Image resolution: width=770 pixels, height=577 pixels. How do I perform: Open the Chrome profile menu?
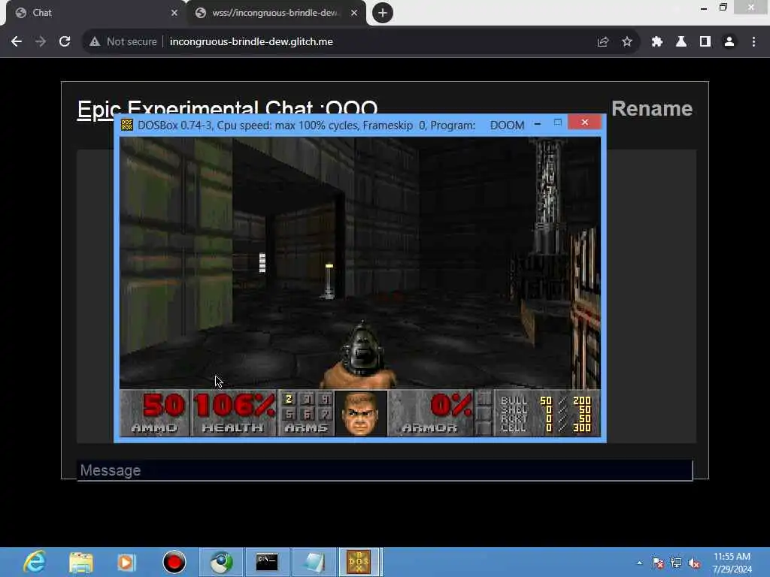[729, 42]
